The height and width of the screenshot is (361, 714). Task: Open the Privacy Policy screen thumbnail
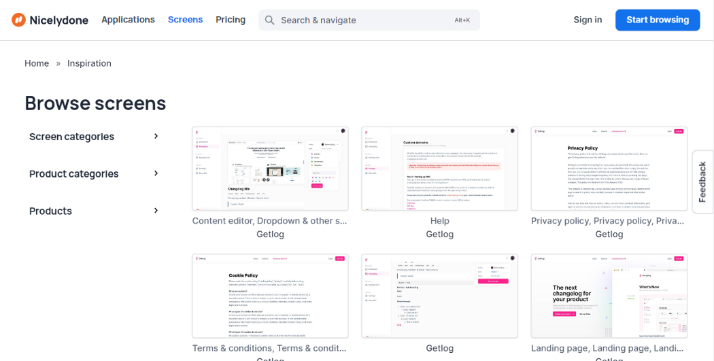pos(609,169)
